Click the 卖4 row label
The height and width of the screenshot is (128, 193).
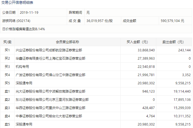coord(7,116)
